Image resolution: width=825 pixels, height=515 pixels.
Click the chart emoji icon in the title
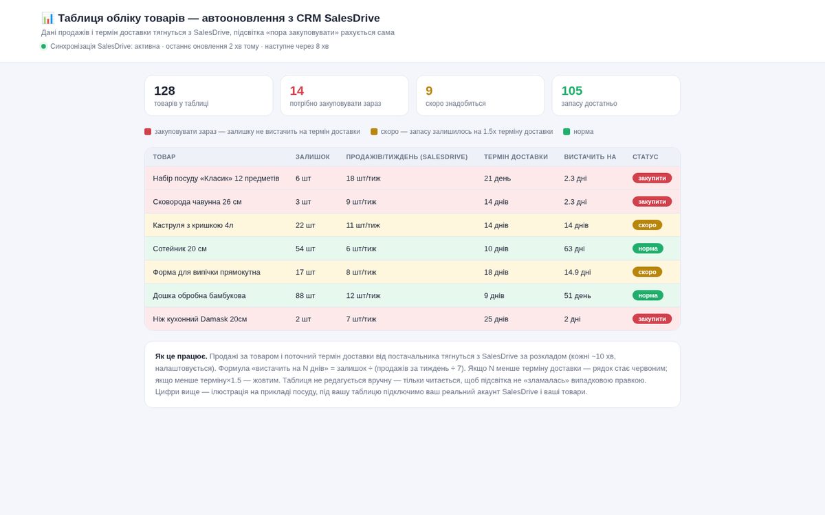[47, 18]
